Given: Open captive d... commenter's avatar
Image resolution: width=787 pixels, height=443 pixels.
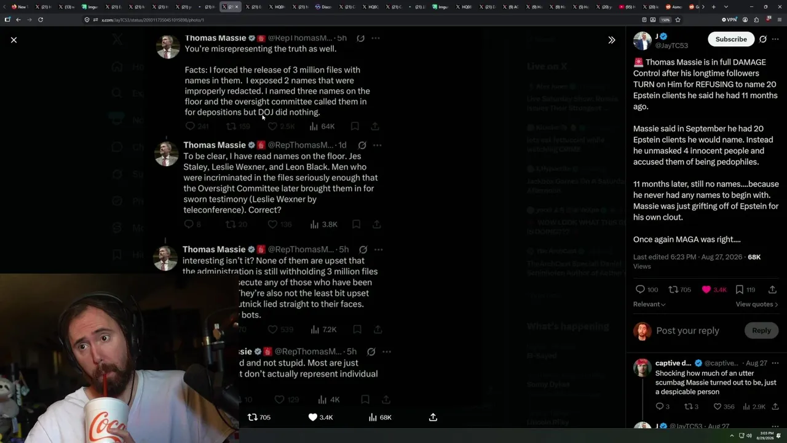Looking at the screenshot, I should coord(643,367).
